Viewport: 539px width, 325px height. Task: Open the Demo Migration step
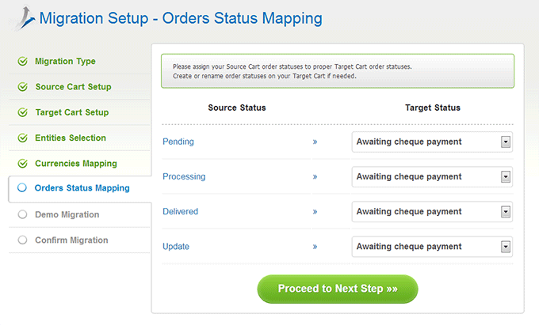67,214
